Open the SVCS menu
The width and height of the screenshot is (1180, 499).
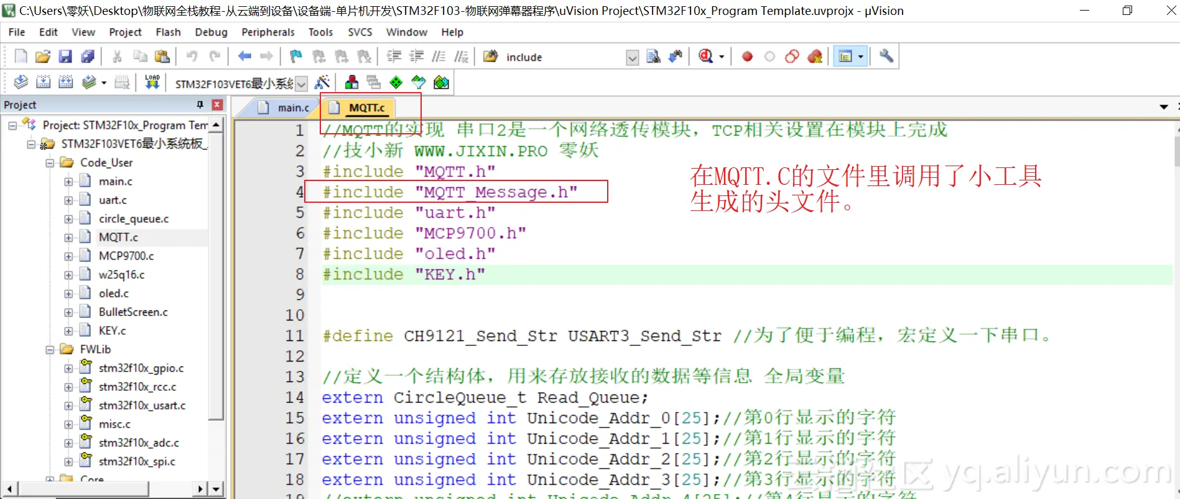coord(360,32)
